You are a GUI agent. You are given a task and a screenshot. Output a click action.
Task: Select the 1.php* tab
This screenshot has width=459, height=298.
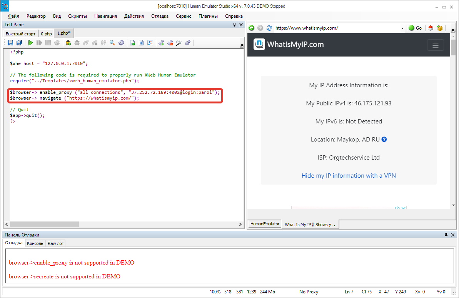coord(64,33)
